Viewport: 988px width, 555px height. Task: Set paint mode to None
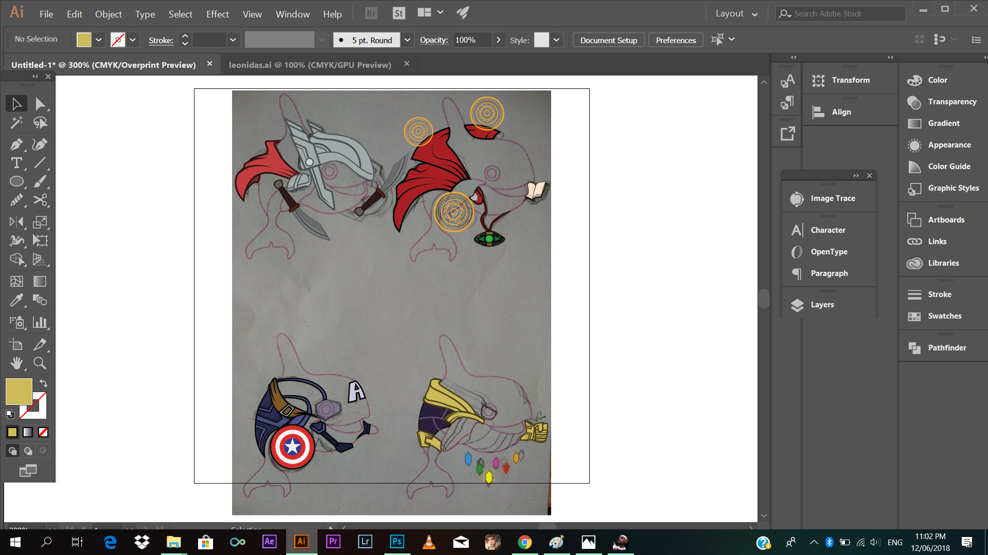point(43,432)
